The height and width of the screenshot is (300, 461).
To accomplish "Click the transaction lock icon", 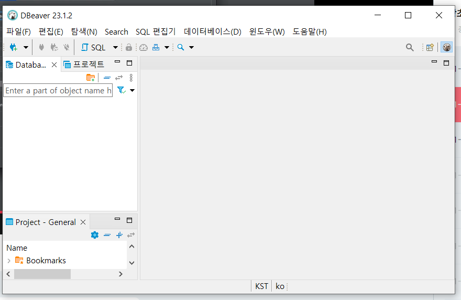I will 129,47.
